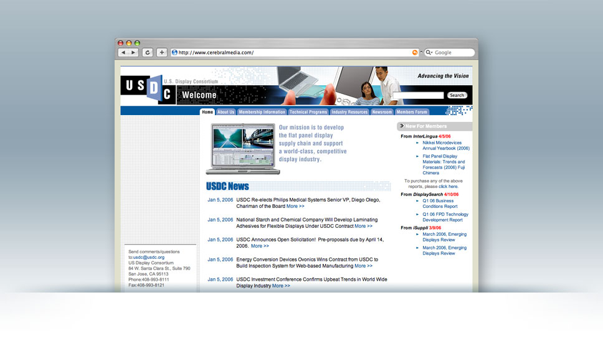Screen dimensions: 603x361
Task: Click the globe icon in address bar
Action: point(174,53)
